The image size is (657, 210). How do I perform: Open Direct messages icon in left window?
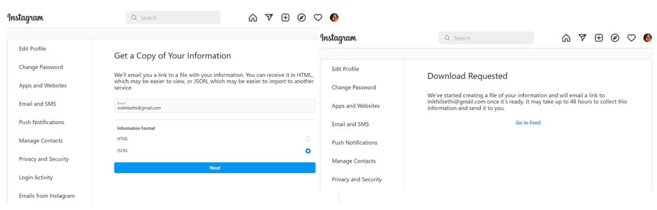click(269, 17)
